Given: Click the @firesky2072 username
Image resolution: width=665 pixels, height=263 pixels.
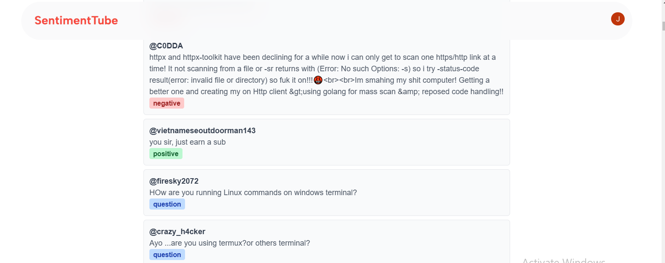Looking at the screenshot, I should [x=174, y=181].
